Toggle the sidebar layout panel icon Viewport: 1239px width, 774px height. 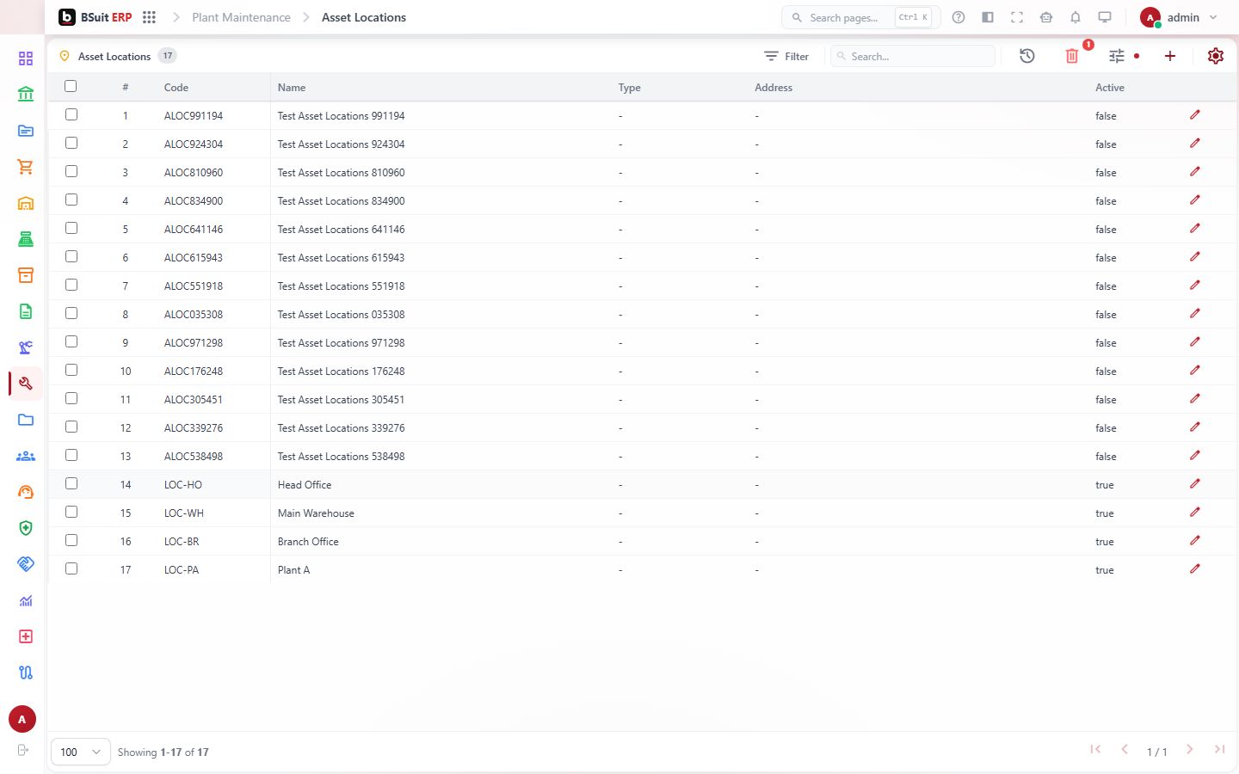point(988,17)
